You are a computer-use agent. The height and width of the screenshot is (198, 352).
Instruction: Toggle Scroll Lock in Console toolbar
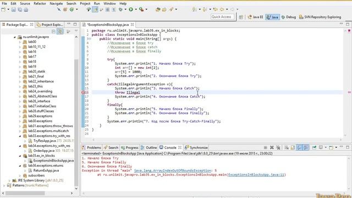pos(293,147)
